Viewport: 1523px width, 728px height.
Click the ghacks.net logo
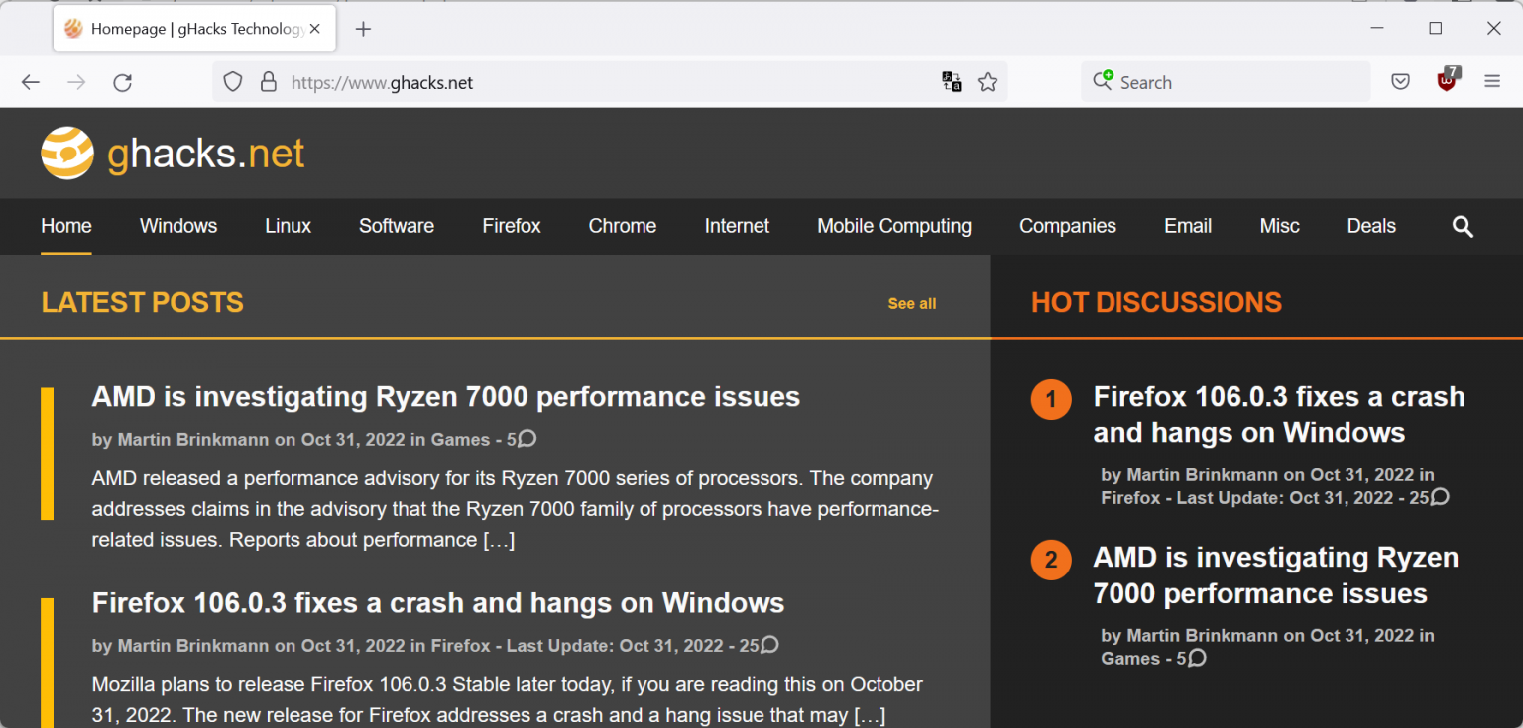coord(172,153)
